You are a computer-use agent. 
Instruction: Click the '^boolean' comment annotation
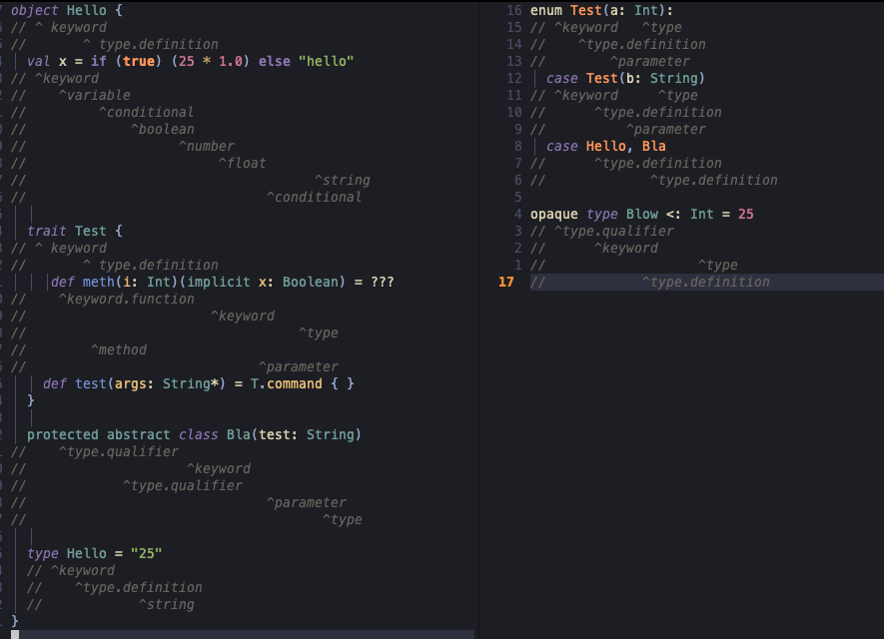click(163, 129)
